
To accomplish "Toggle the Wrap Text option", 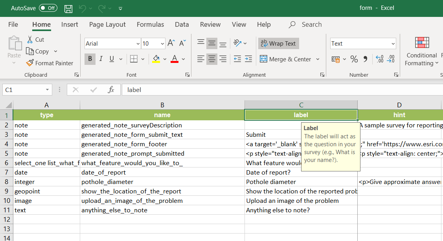I will pyautogui.click(x=278, y=44).
